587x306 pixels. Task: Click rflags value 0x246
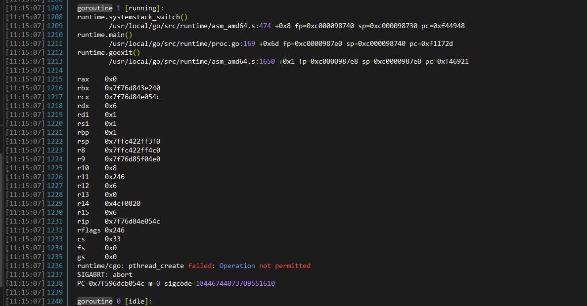click(x=115, y=230)
